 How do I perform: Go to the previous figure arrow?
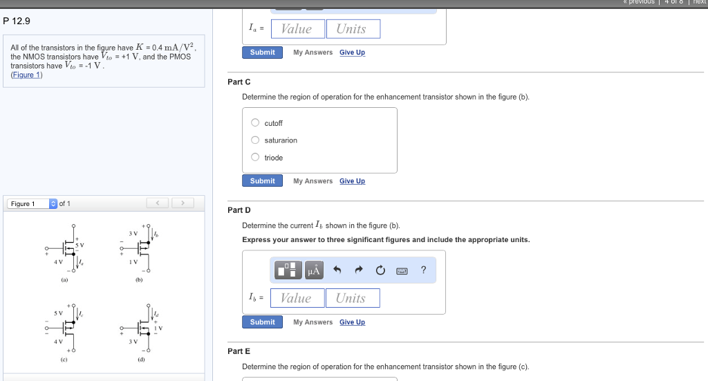click(157, 203)
